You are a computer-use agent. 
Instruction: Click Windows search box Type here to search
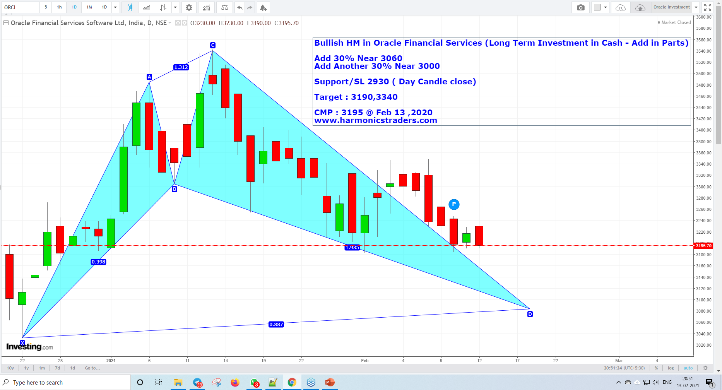[65, 382]
